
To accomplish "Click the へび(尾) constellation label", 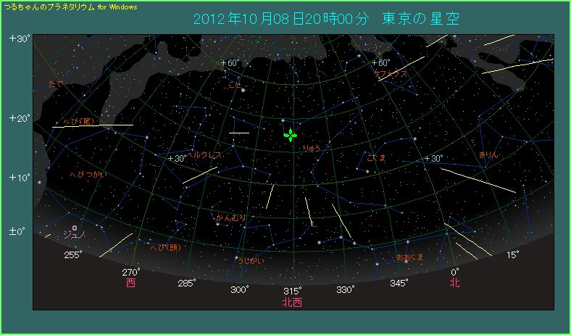I will coord(79,121).
